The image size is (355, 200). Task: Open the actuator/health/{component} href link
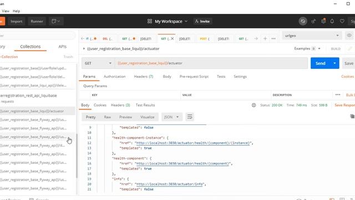[x=182, y=163]
